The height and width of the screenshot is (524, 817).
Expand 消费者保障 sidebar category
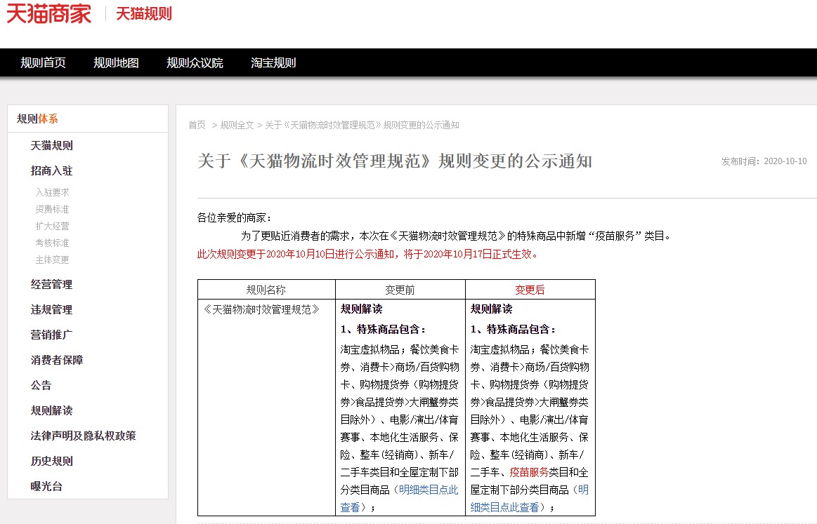pos(57,360)
